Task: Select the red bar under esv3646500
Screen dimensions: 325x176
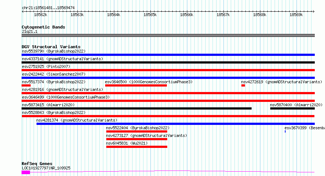Action: click(x=136, y=85)
